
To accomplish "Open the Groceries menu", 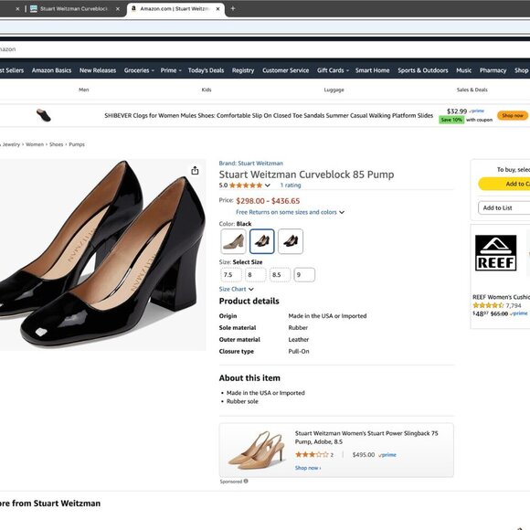I will click(139, 70).
